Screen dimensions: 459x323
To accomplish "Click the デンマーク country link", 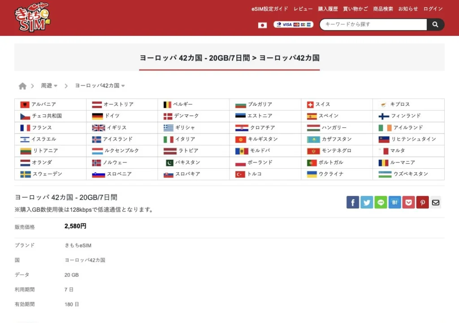I will 186,116.
